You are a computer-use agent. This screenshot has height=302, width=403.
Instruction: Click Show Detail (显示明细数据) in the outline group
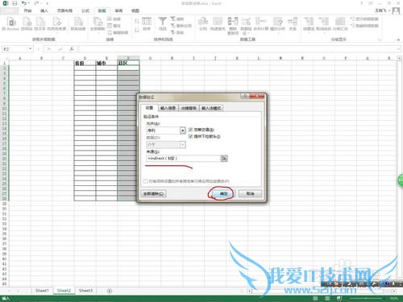(364, 19)
